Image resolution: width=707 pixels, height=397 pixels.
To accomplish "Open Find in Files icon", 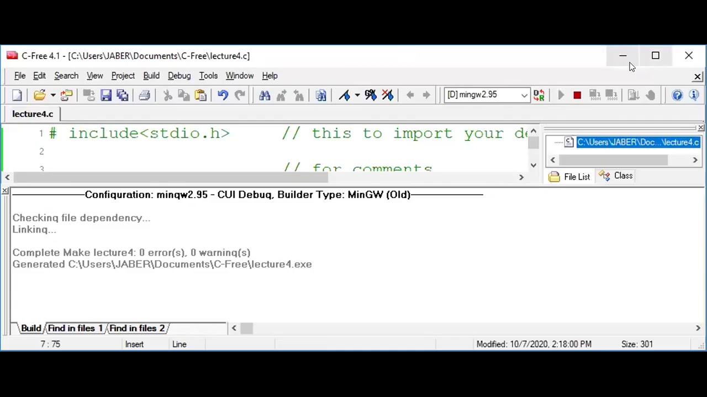I will coord(321,95).
